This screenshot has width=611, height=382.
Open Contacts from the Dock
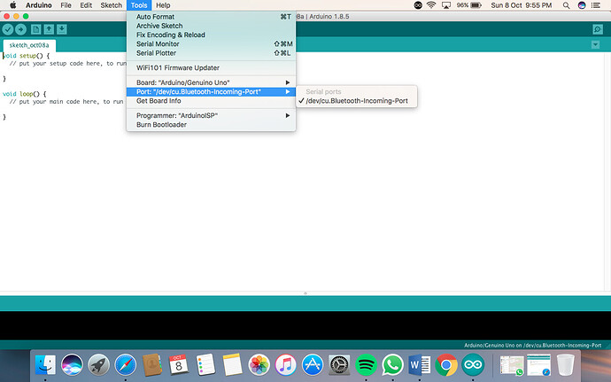(152, 365)
